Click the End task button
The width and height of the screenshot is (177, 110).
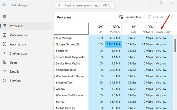click(x=156, y=17)
